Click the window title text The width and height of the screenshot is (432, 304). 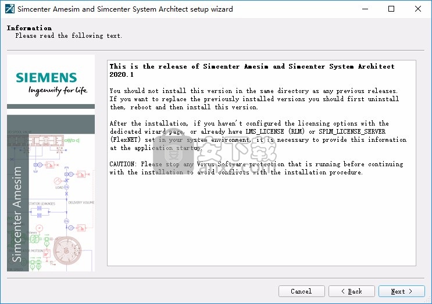tap(125, 9)
